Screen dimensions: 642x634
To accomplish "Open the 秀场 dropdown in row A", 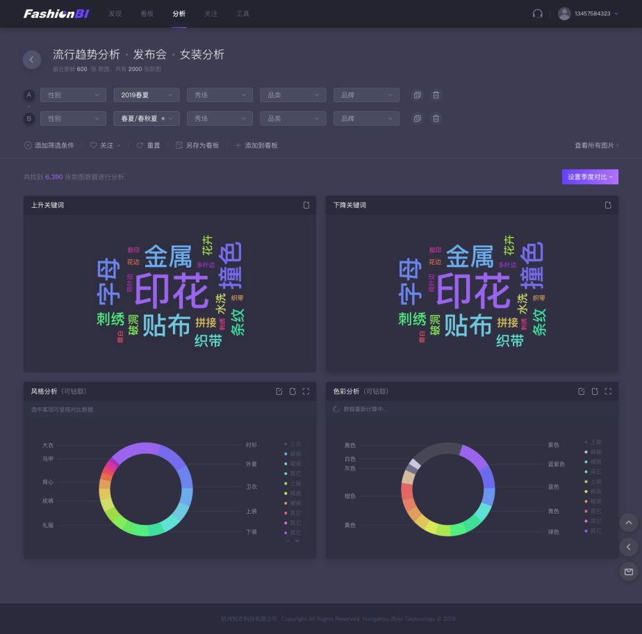I will 220,95.
